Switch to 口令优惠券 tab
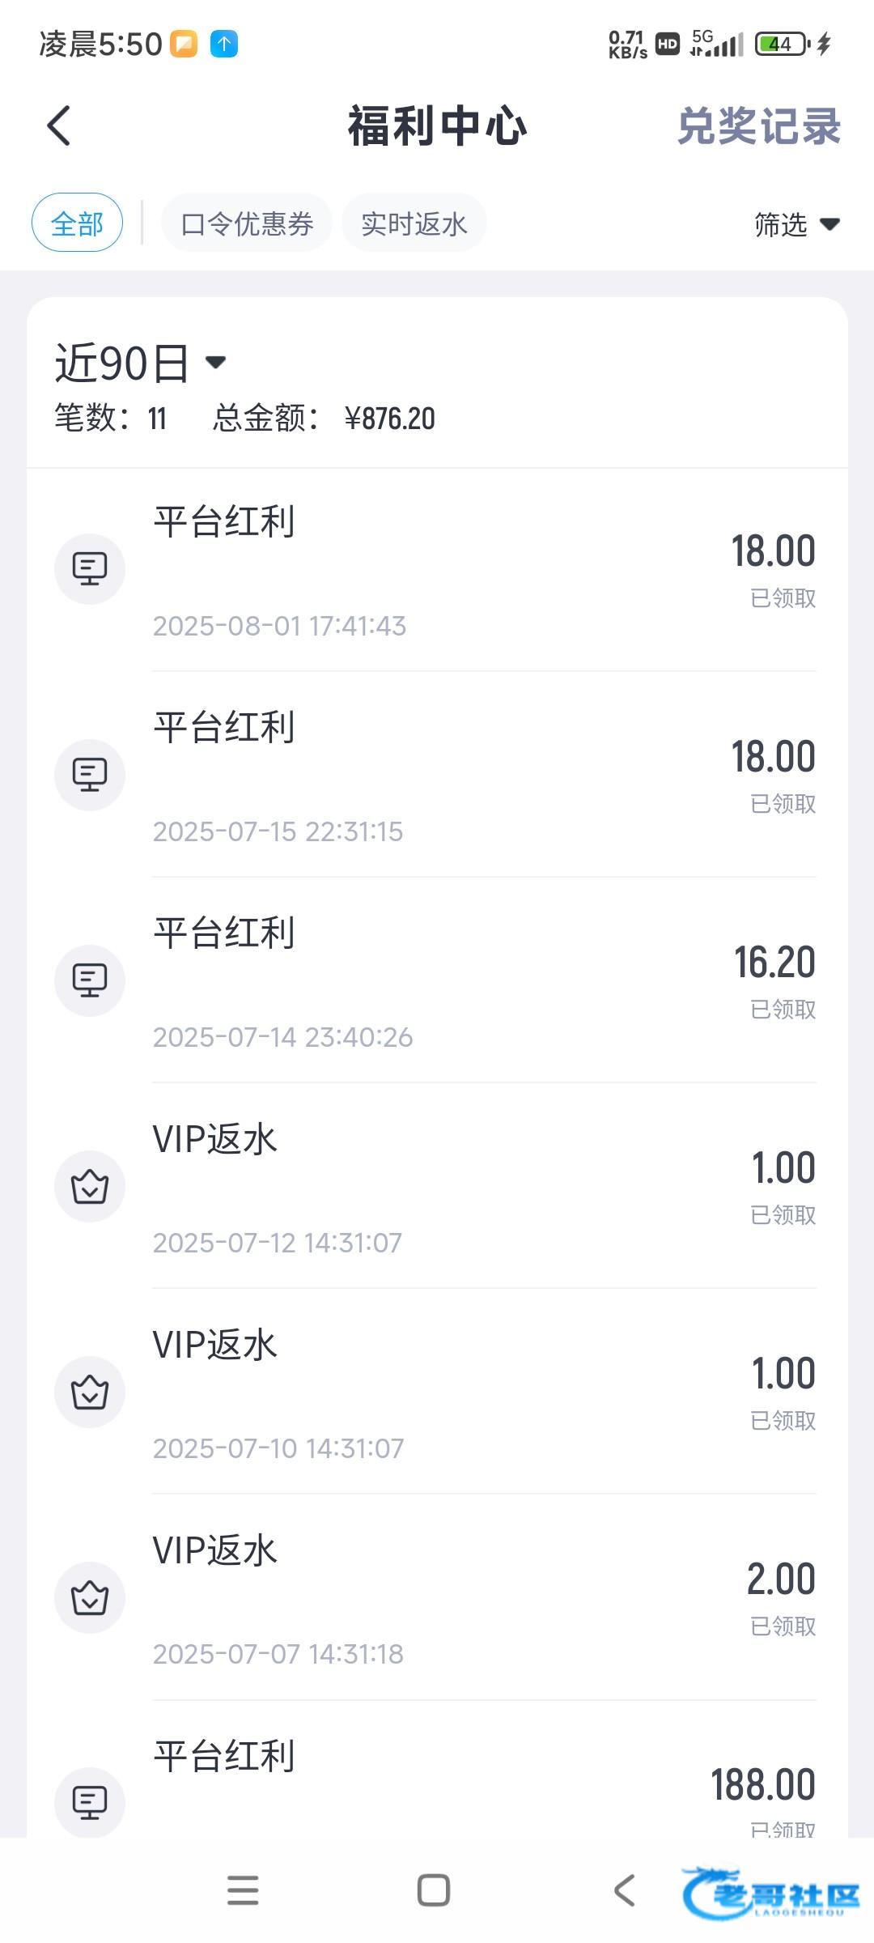The width and height of the screenshot is (874, 1943). (x=247, y=223)
